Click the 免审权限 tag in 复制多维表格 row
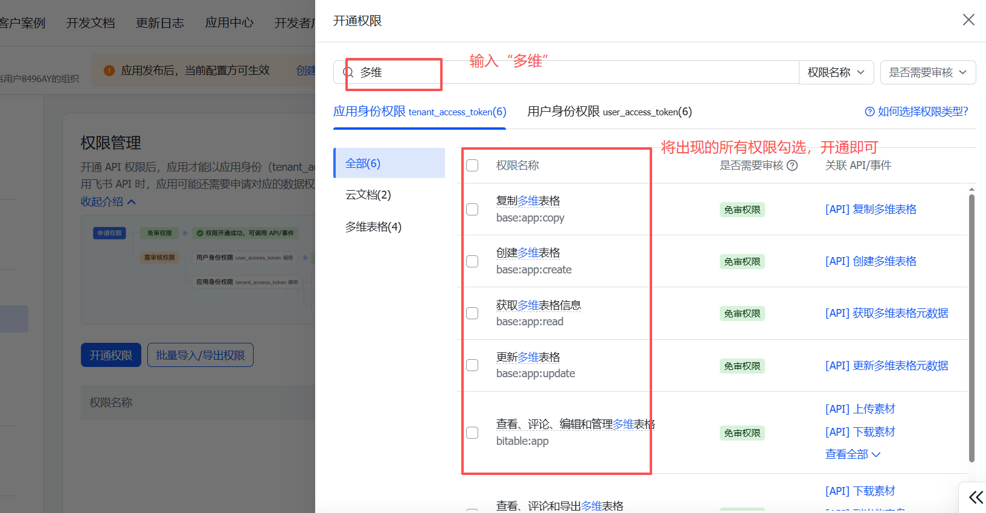This screenshot has width=986, height=513. pos(742,210)
